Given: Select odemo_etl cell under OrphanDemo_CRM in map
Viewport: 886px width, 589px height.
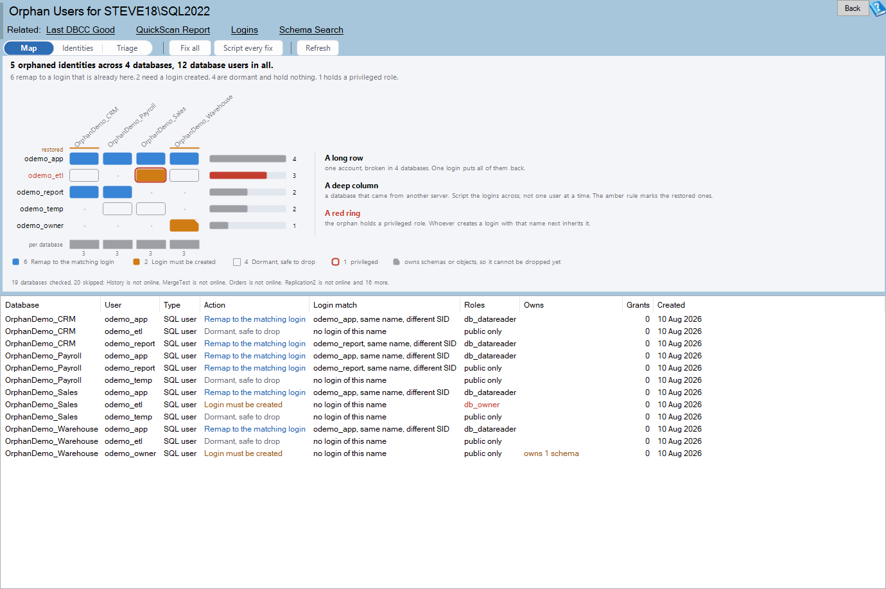Looking at the screenshot, I should [84, 175].
